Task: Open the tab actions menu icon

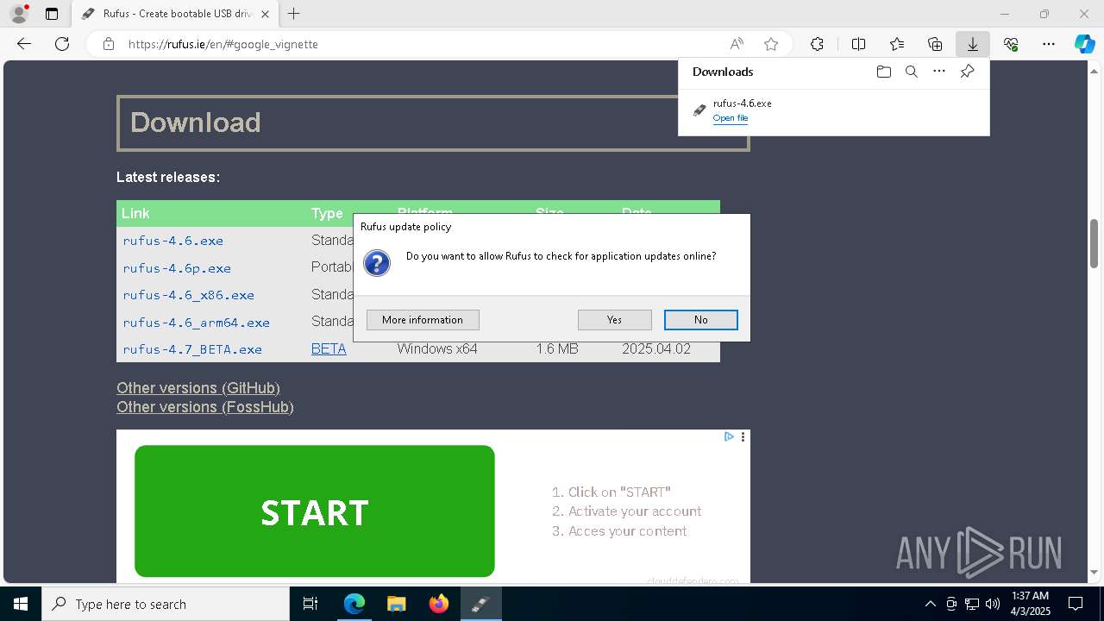Action: [x=52, y=14]
